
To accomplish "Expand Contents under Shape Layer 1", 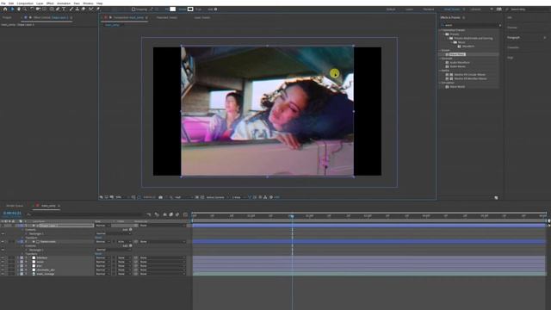I will [x=23, y=230].
